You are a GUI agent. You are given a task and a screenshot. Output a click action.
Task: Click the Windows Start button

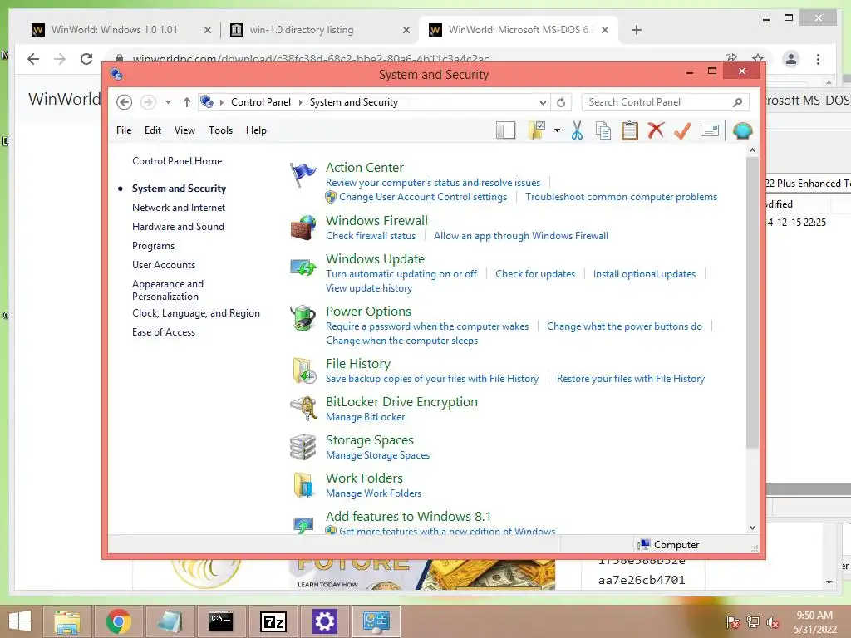(x=20, y=621)
